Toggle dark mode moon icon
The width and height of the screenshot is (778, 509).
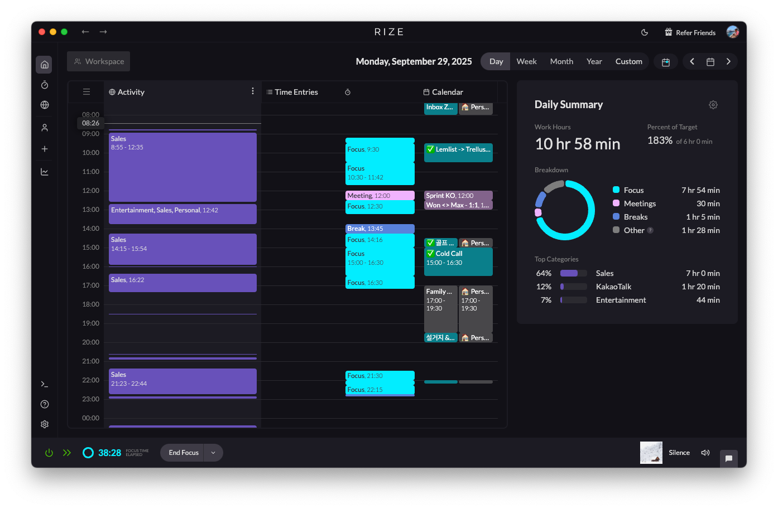(645, 32)
